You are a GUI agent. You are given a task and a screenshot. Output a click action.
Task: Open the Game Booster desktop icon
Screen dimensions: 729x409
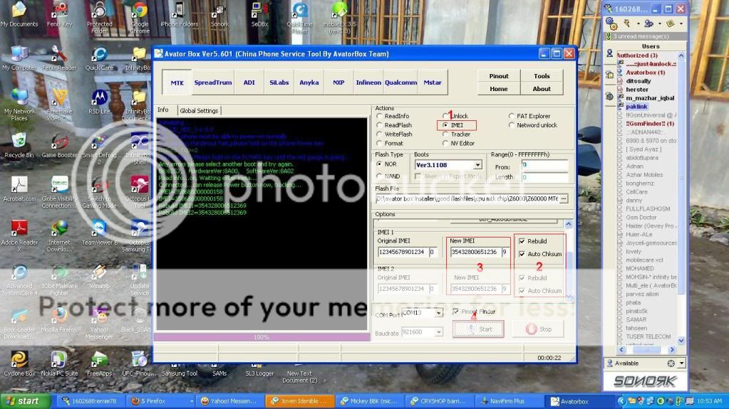[59, 142]
